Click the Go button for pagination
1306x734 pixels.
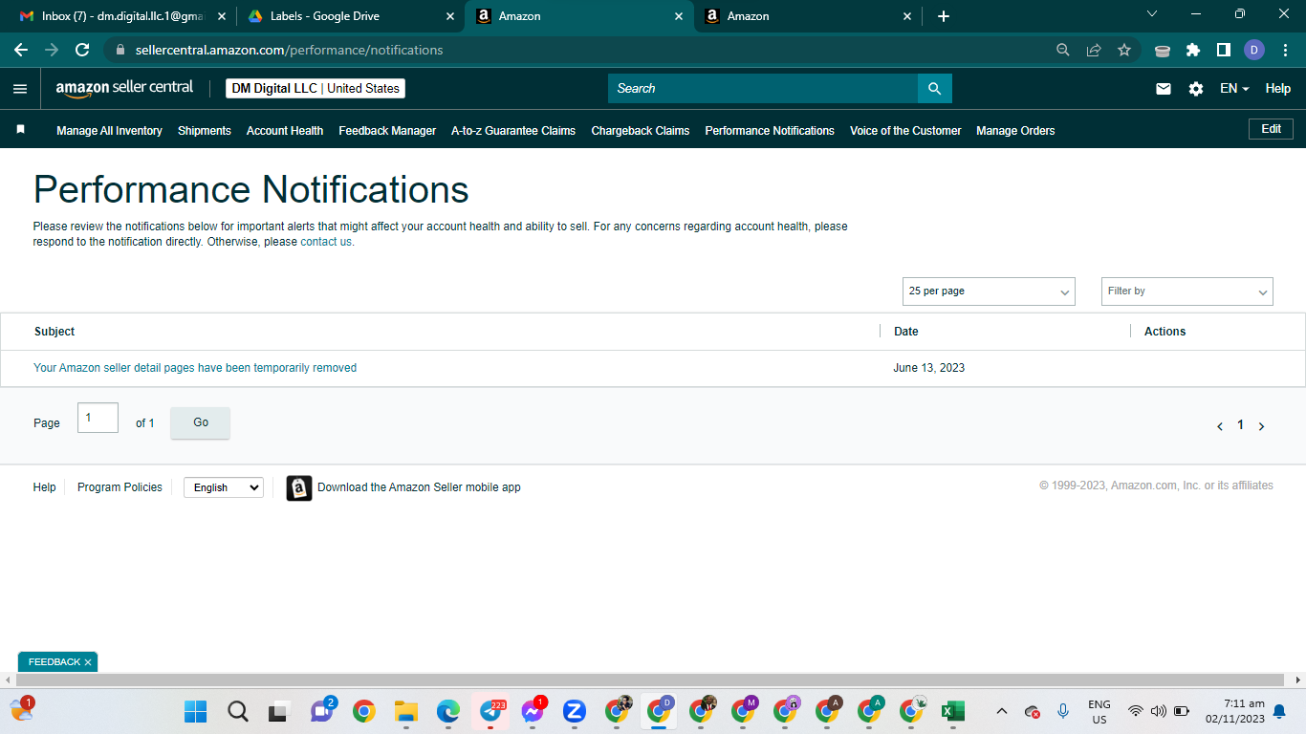[x=201, y=422]
